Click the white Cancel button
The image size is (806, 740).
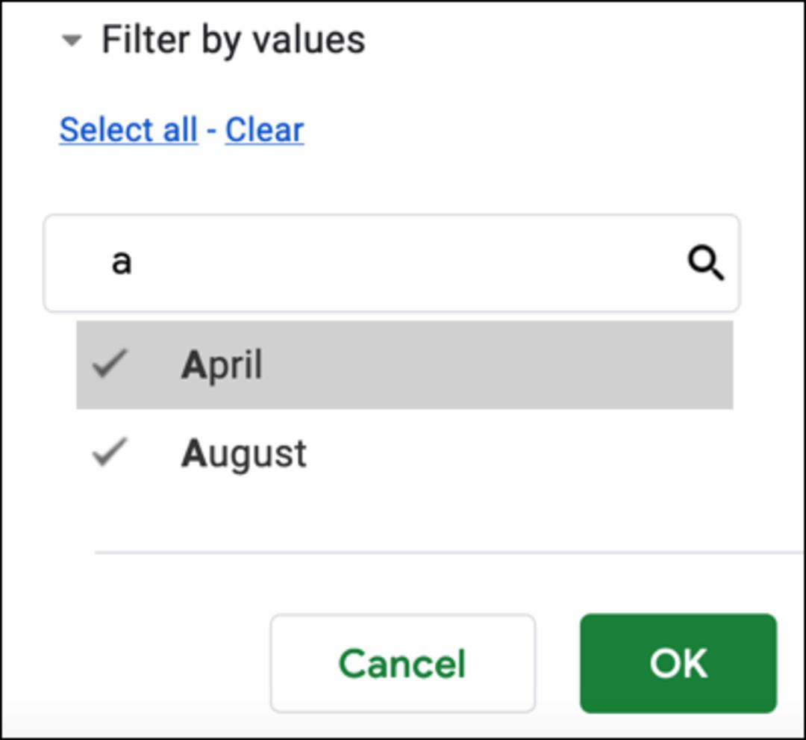[x=403, y=663]
